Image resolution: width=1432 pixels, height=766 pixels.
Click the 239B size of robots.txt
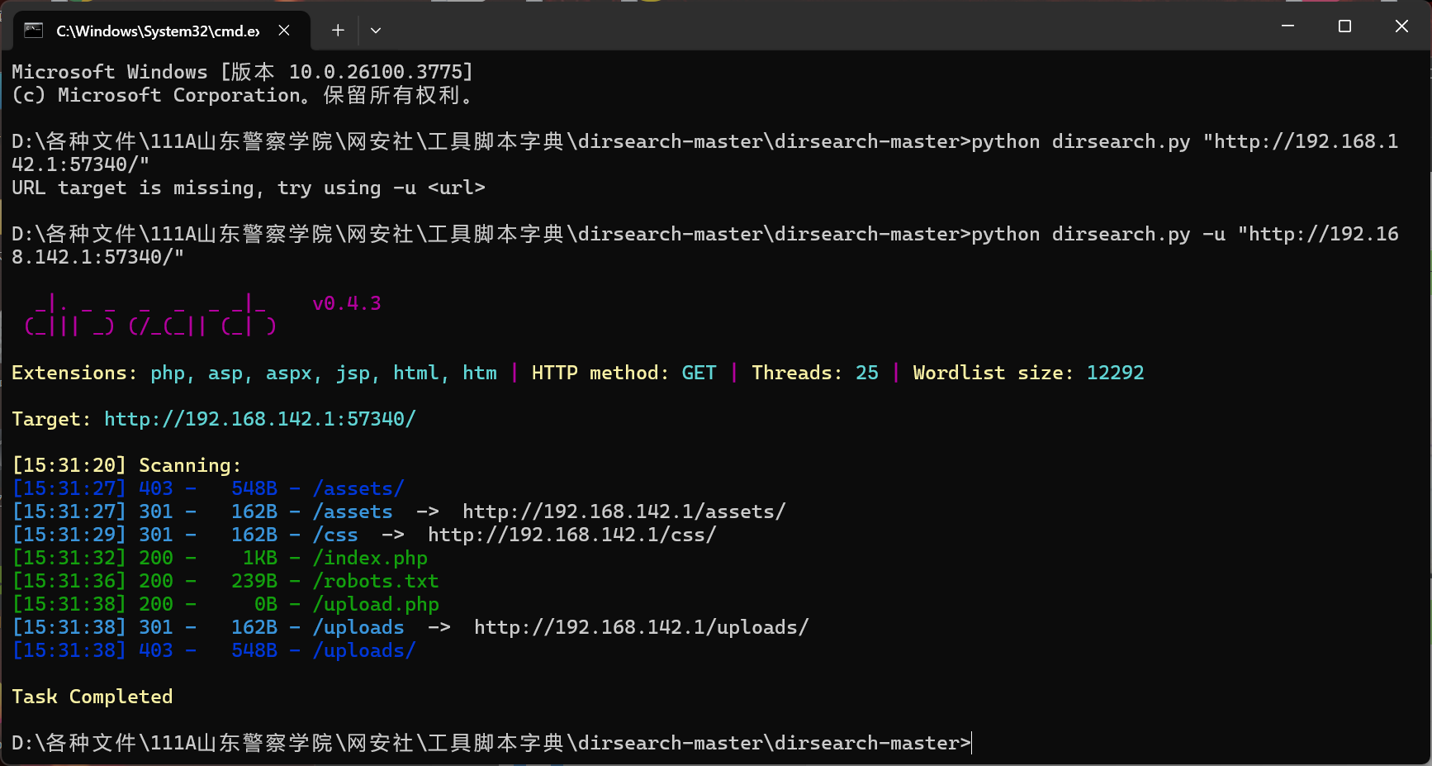pos(254,581)
